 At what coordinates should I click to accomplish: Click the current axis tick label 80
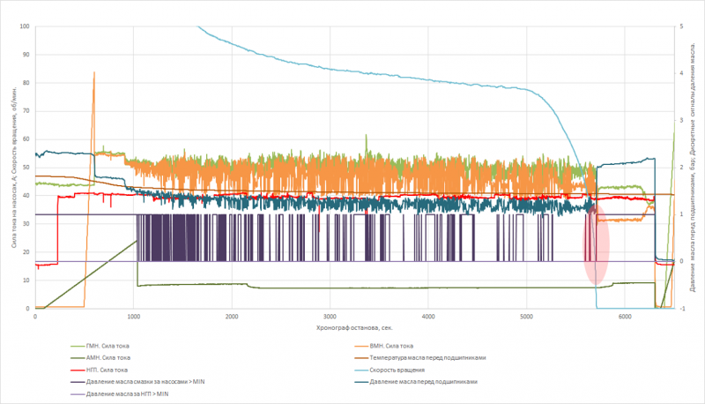tap(26, 83)
